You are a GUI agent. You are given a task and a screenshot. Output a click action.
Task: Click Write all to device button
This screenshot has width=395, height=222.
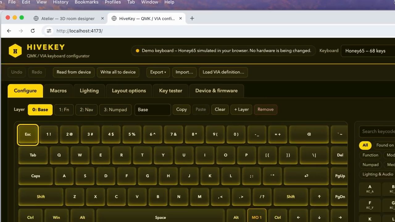click(x=118, y=72)
